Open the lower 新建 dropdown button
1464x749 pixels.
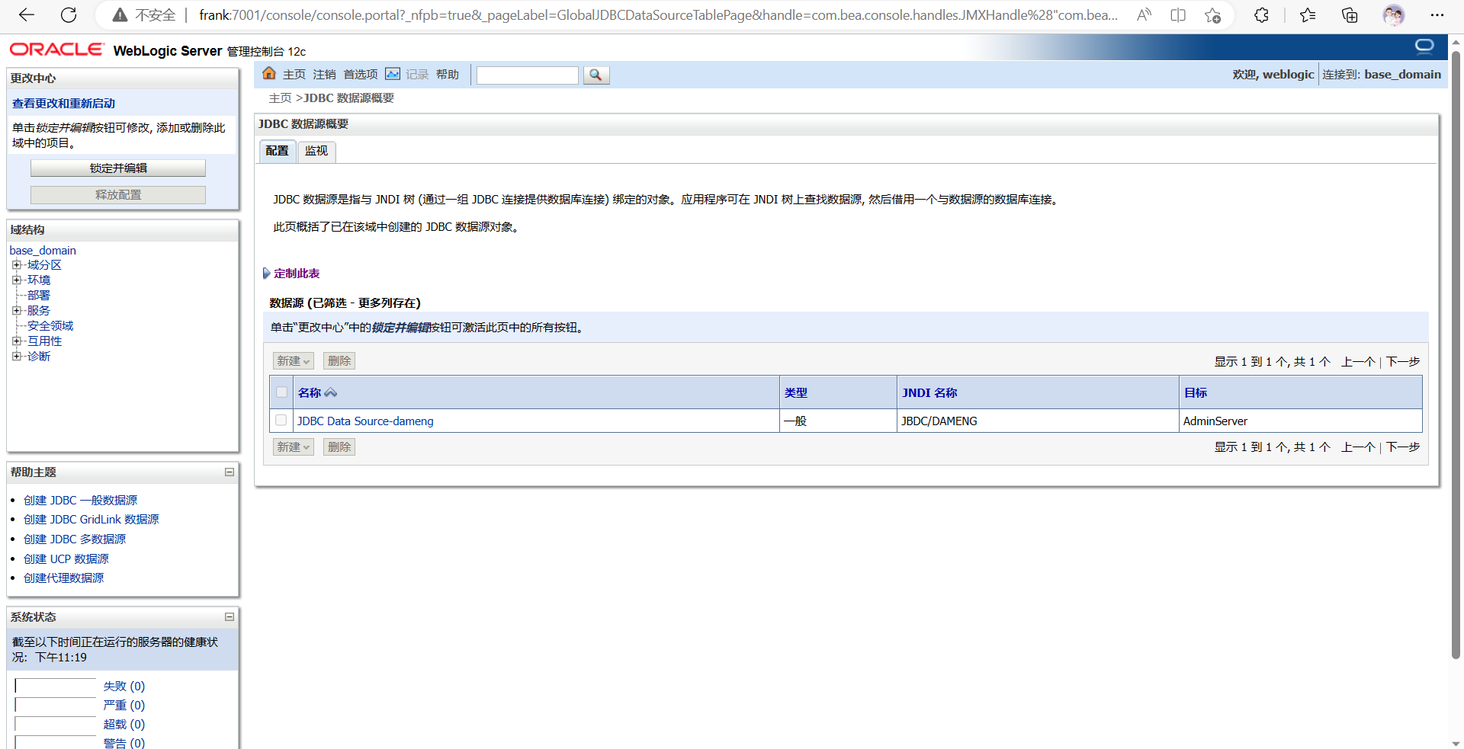[294, 447]
